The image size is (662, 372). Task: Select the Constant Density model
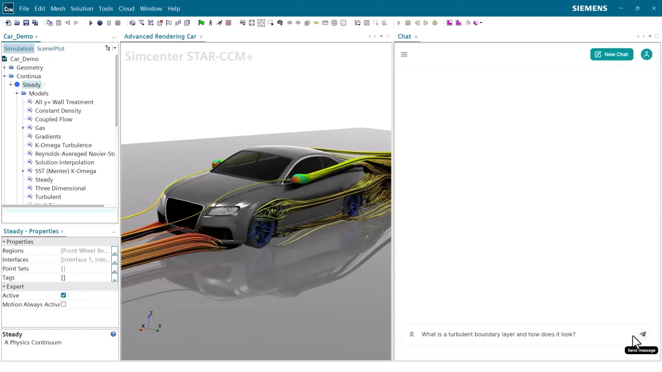58,110
